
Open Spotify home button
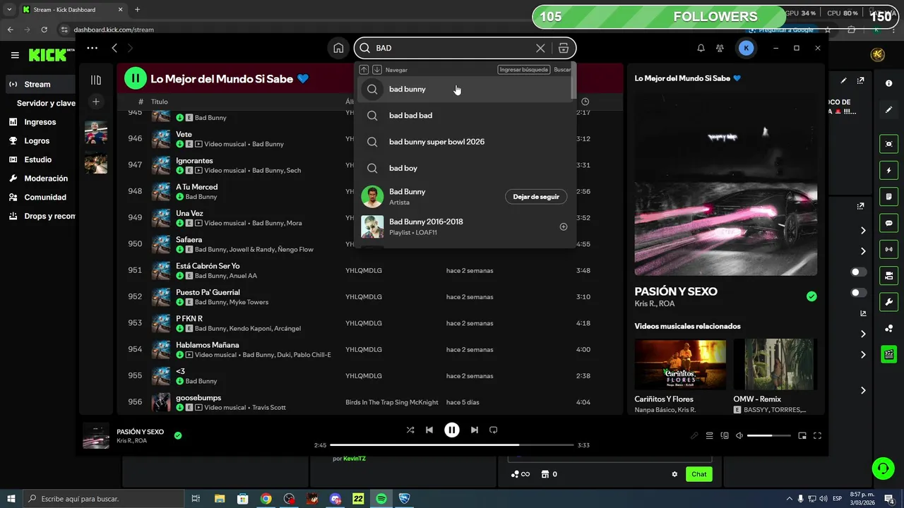tap(338, 48)
